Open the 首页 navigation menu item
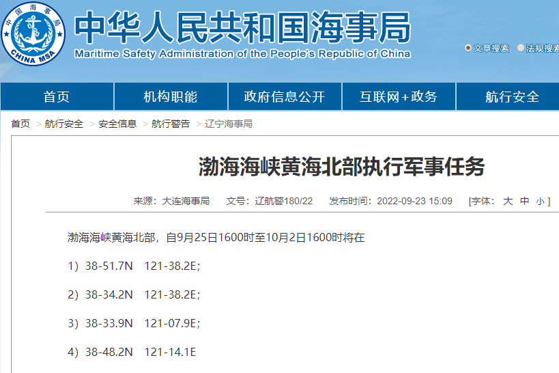Screen dimensions: 559x373 tap(57, 97)
